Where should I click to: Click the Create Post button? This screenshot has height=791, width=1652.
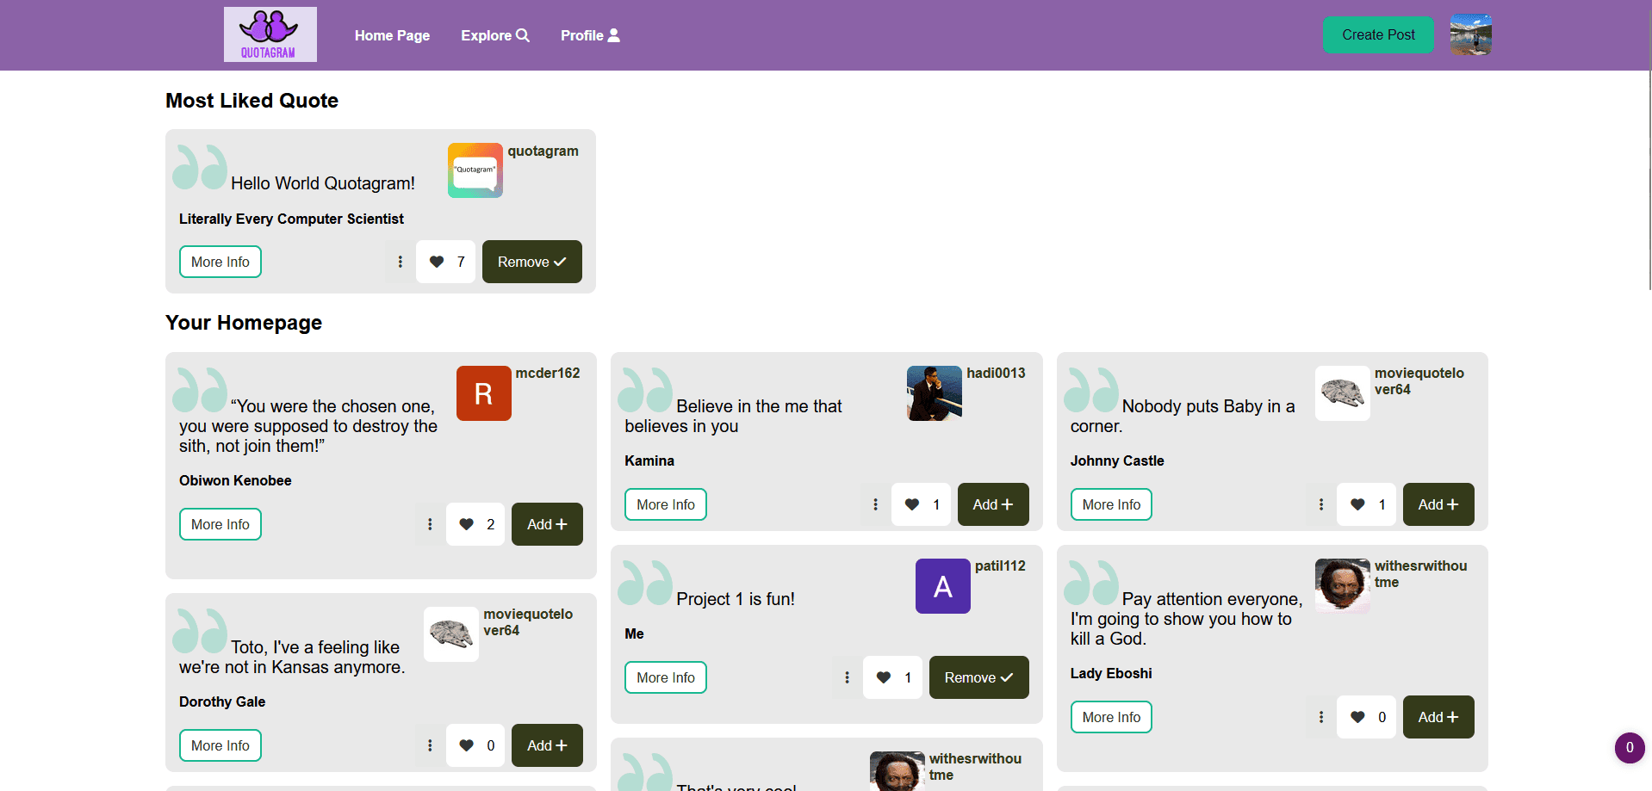pos(1377,34)
